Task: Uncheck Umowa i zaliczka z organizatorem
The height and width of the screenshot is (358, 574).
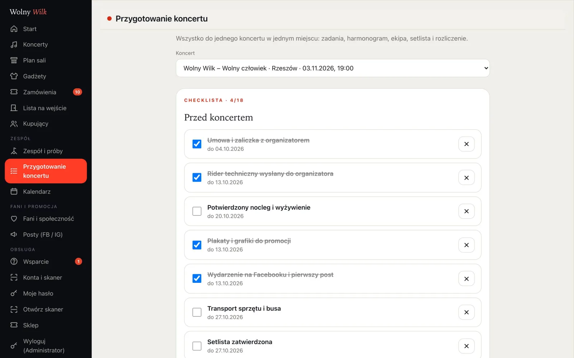Action: click(197, 144)
